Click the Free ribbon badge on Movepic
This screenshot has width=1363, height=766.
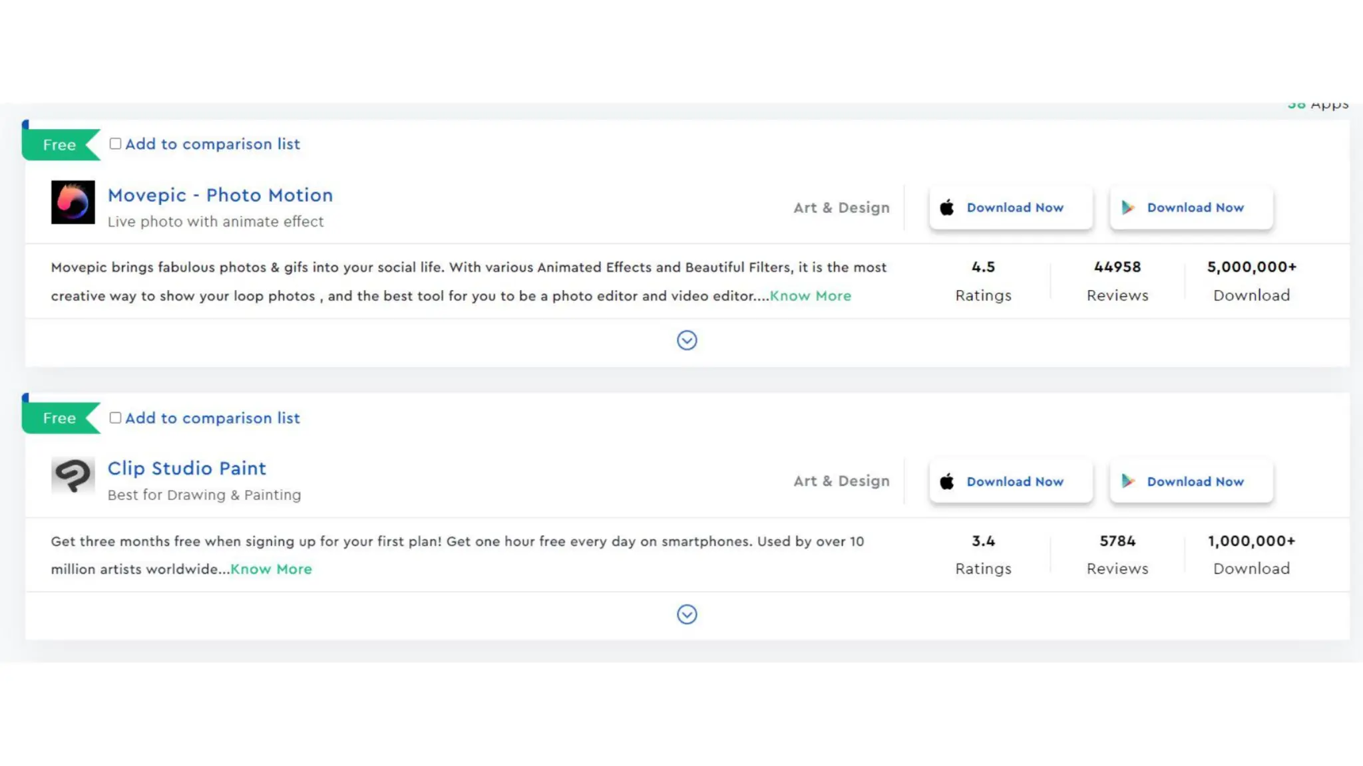click(59, 145)
